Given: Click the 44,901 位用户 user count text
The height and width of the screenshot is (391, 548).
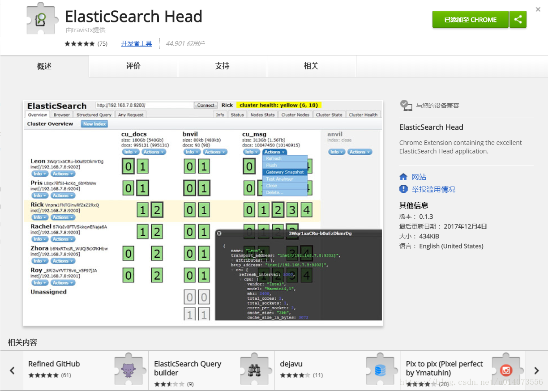Looking at the screenshot, I should click(x=185, y=43).
